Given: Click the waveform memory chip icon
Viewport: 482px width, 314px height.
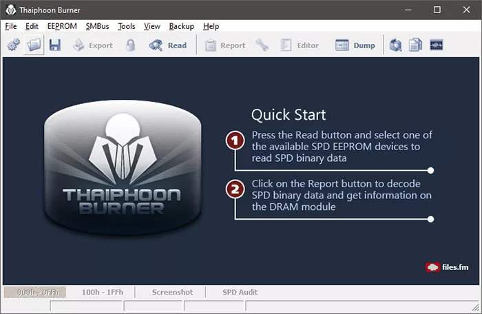Looking at the screenshot, I should point(436,45).
